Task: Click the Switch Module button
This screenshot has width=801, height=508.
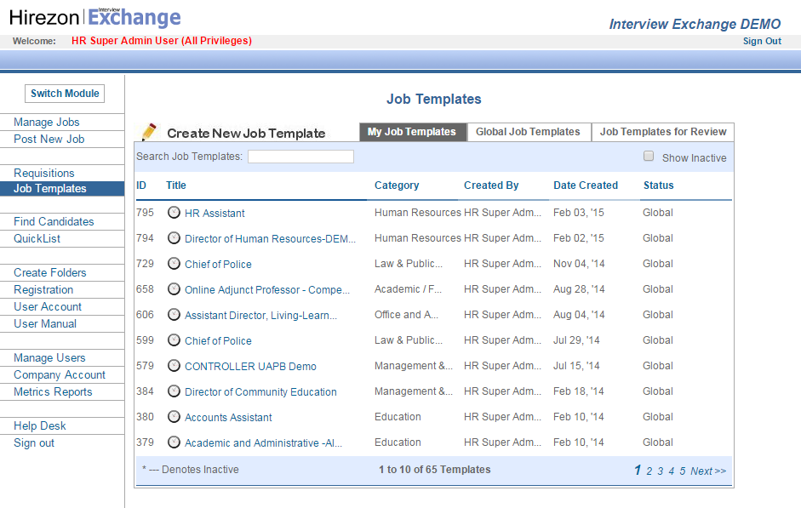Action: tap(65, 94)
